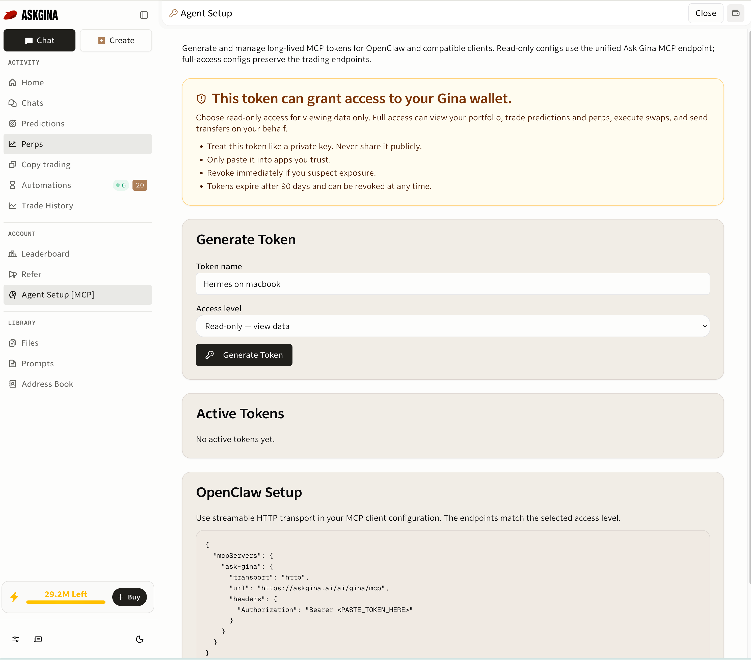
Task: Click the Refer icon
Action: pos(13,274)
